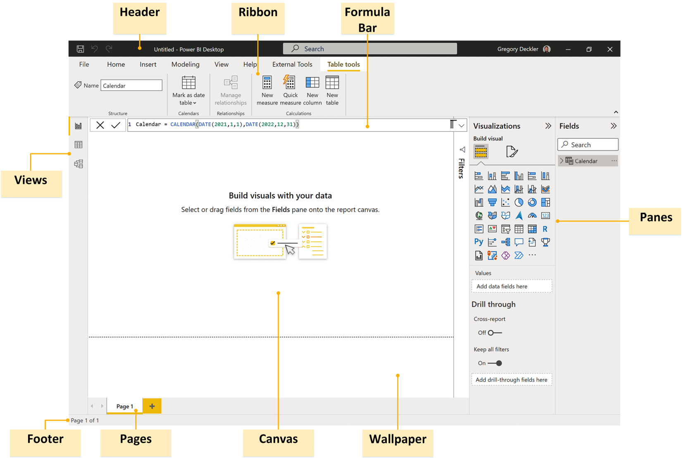Toggle Cross-report drill through switch
Screen dimensions: 682x458
coord(494,332)
